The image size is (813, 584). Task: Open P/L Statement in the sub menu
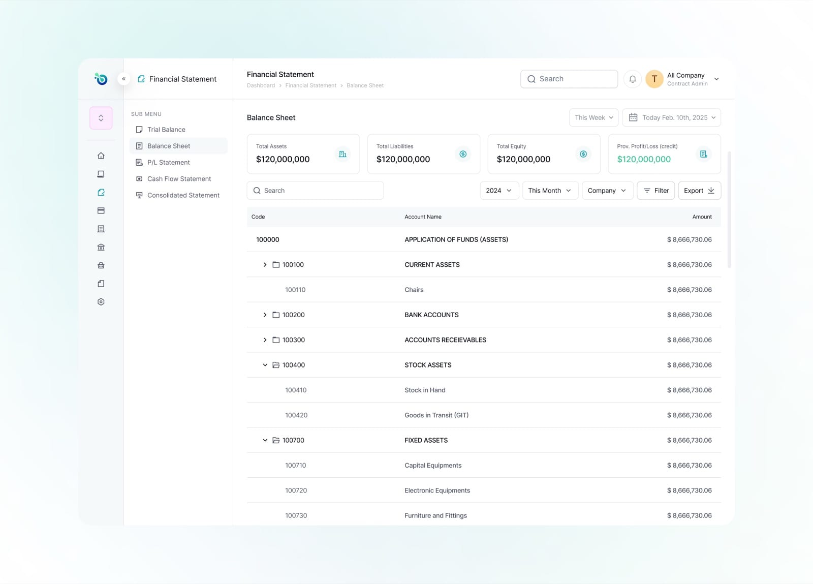click(x=178, y=163)
